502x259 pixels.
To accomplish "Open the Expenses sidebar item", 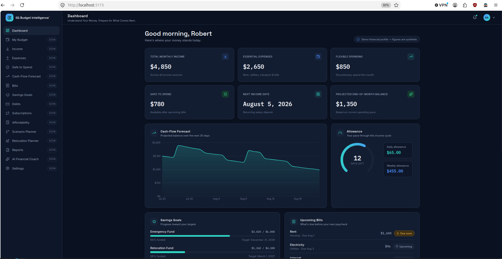I will 31,58.
